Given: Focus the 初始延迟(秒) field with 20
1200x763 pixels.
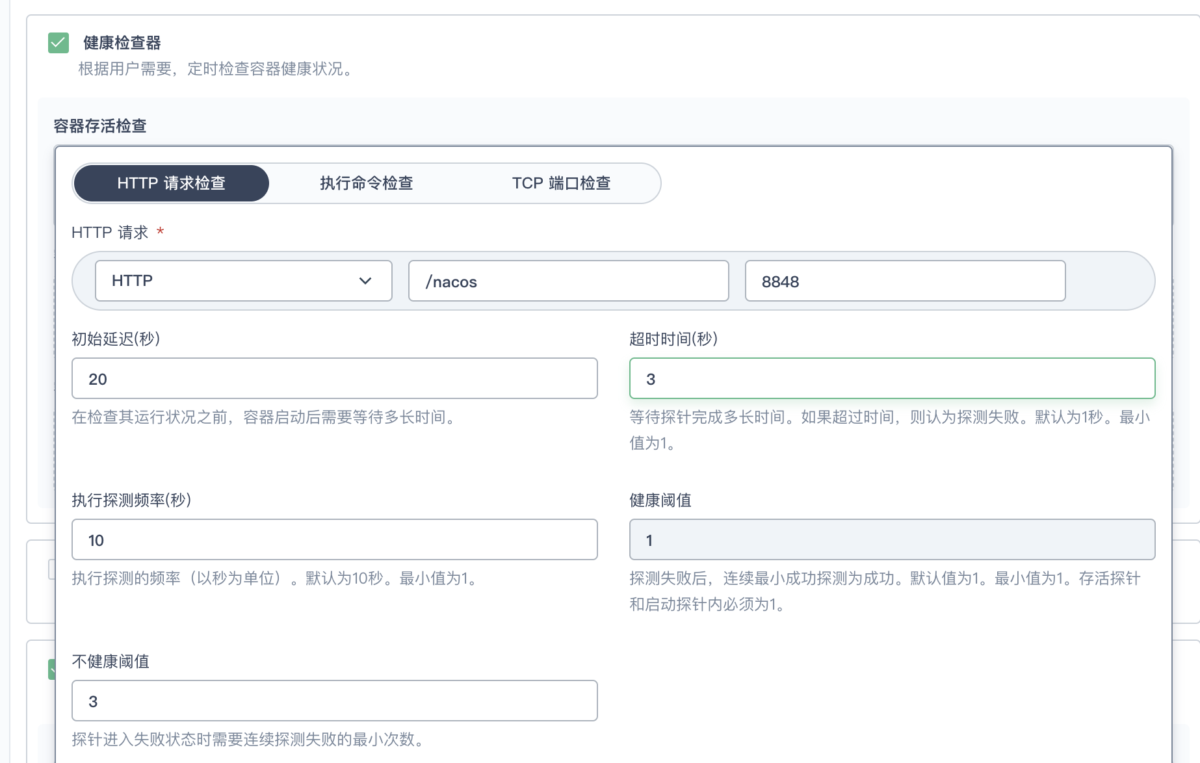Looking at the screenshot, I should click(335, 378).
